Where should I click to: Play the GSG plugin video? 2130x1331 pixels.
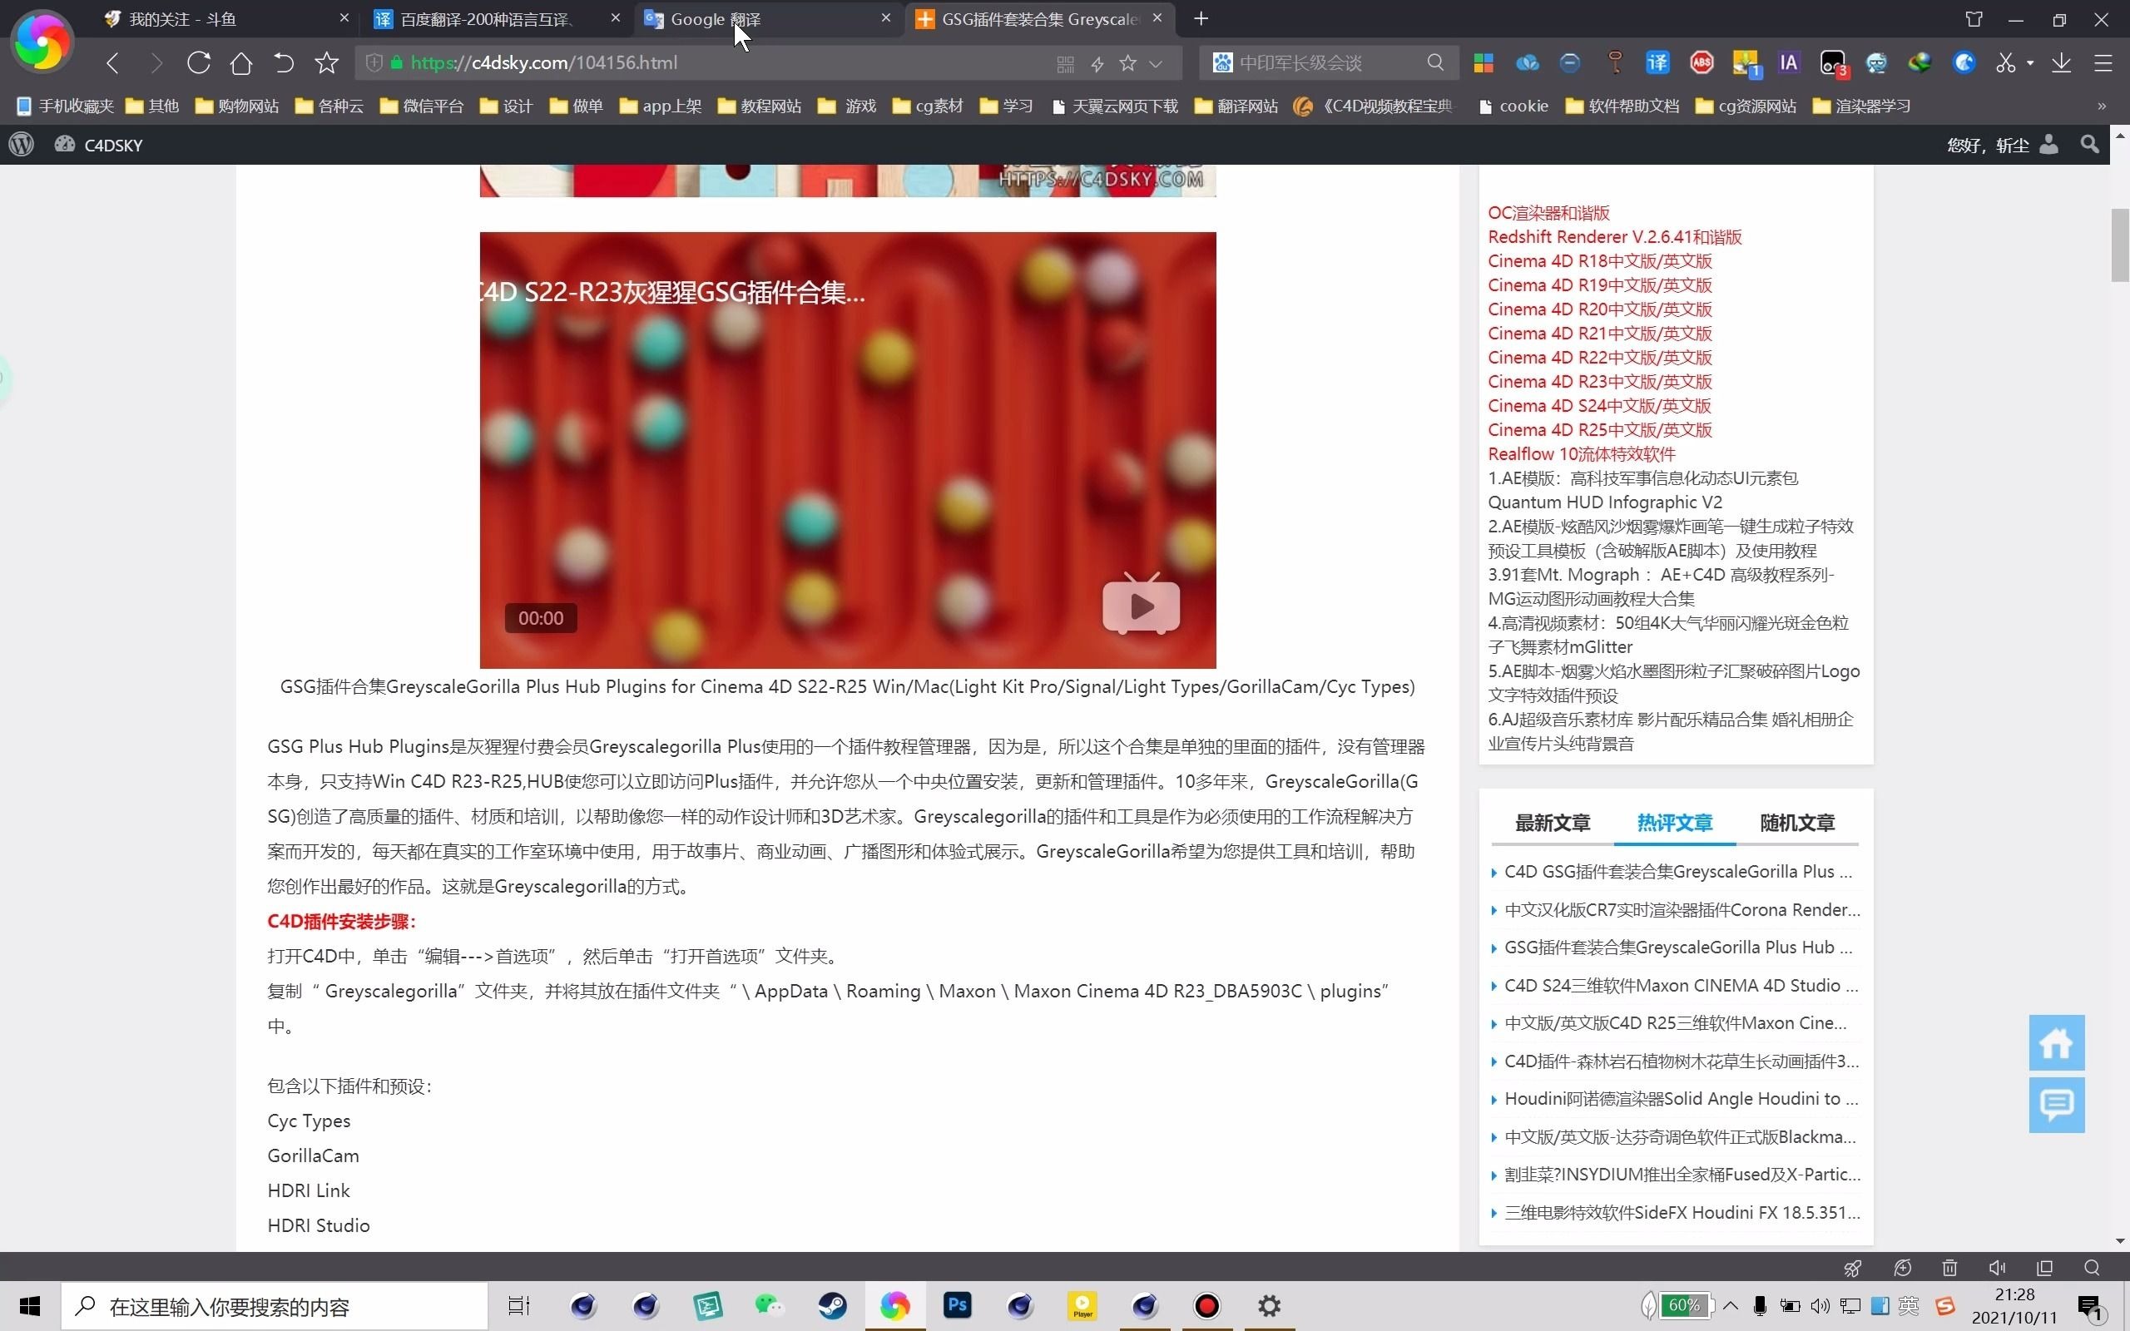tap(1141, 606)
